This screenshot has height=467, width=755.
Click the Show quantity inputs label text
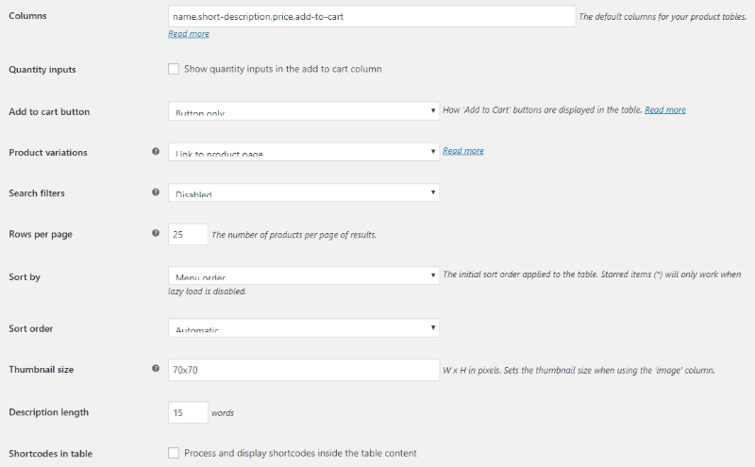coord(282,69)
